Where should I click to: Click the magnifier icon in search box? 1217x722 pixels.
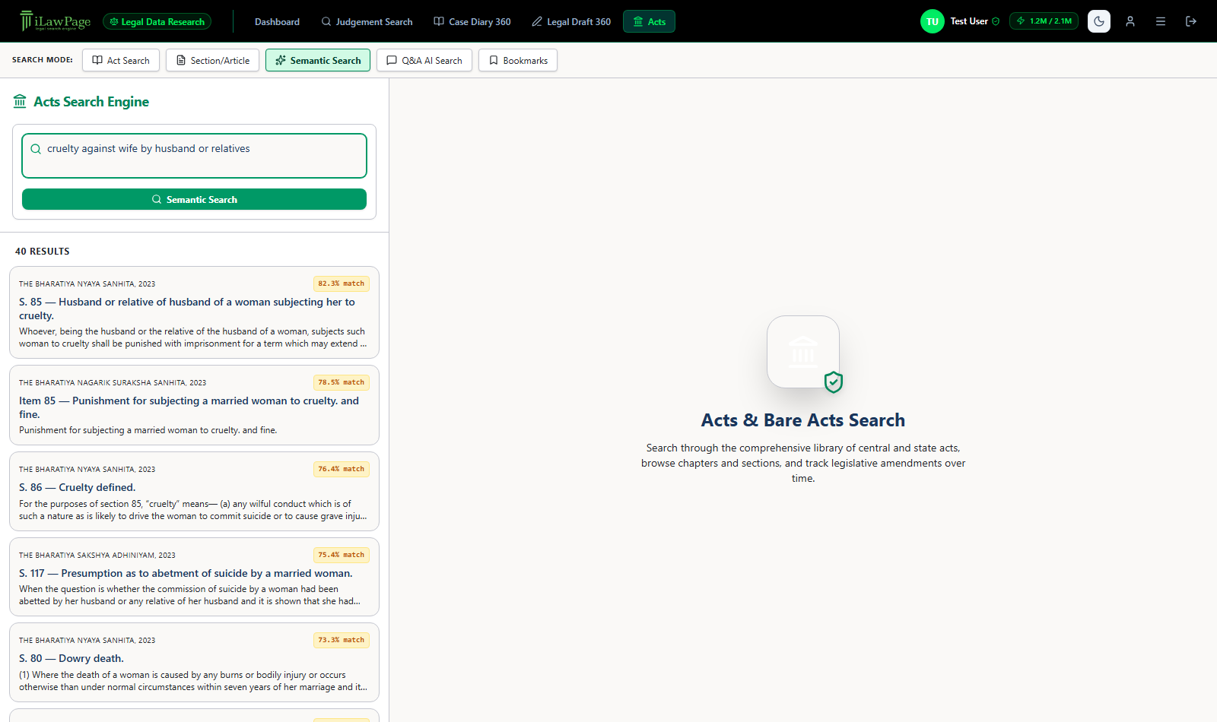coord(36,149)
